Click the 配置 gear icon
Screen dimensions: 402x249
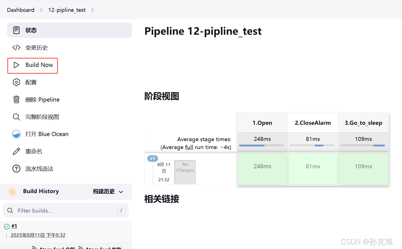(16, 82)
